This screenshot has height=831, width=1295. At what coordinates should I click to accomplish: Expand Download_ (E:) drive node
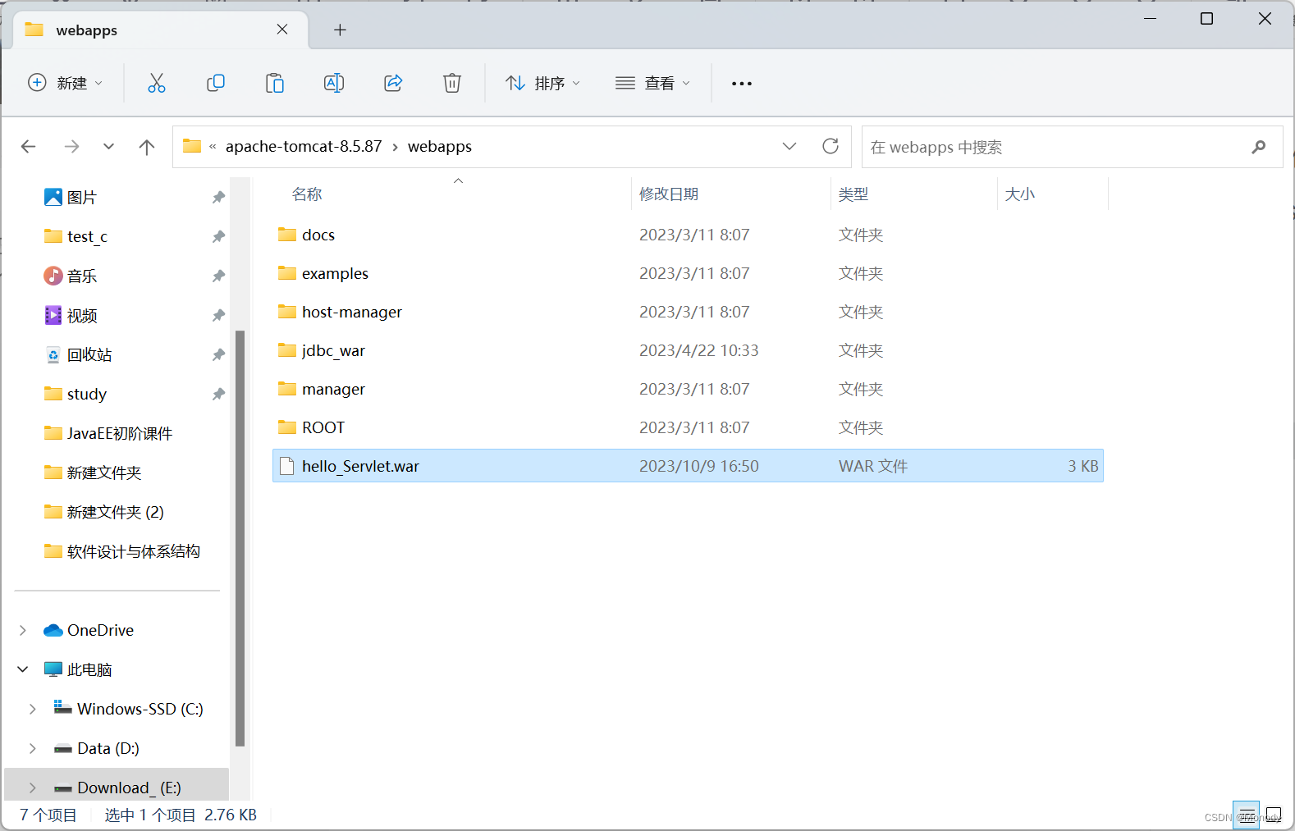33,788
